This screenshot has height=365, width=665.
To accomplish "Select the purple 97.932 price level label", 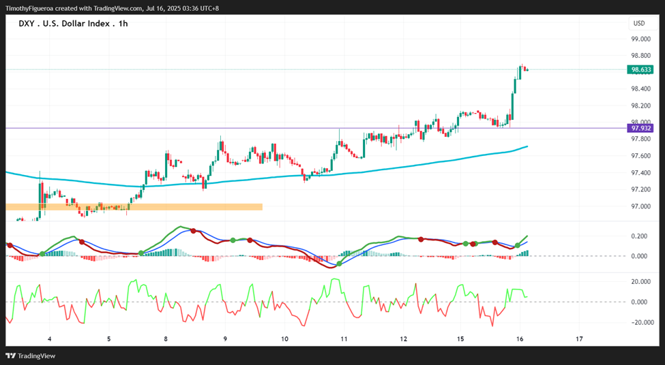I will 640,128.
